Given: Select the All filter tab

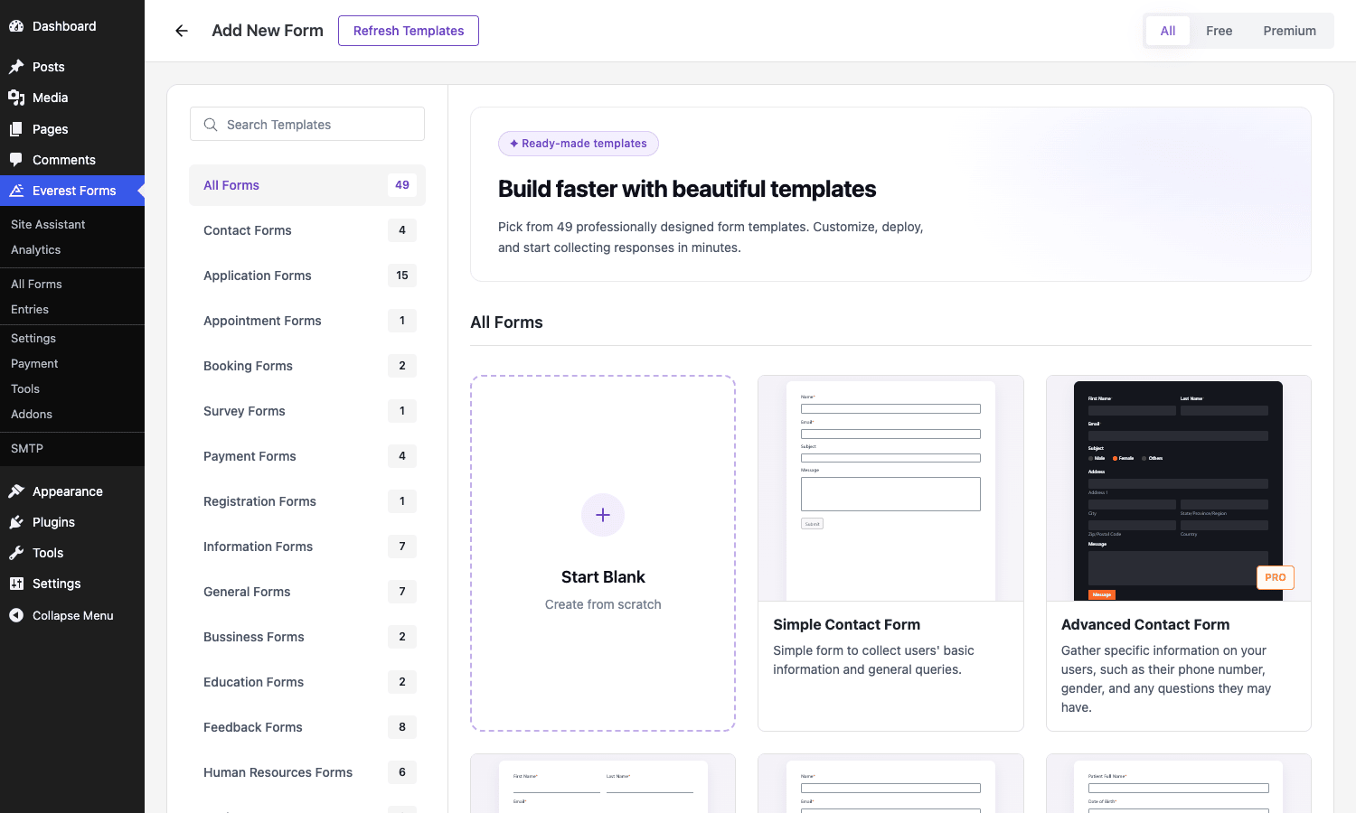Looking at the screenshot, I should (x=1168, y=31).
